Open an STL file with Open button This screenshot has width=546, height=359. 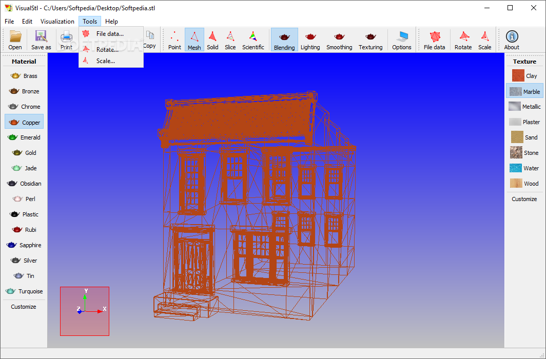coord(15,39)
